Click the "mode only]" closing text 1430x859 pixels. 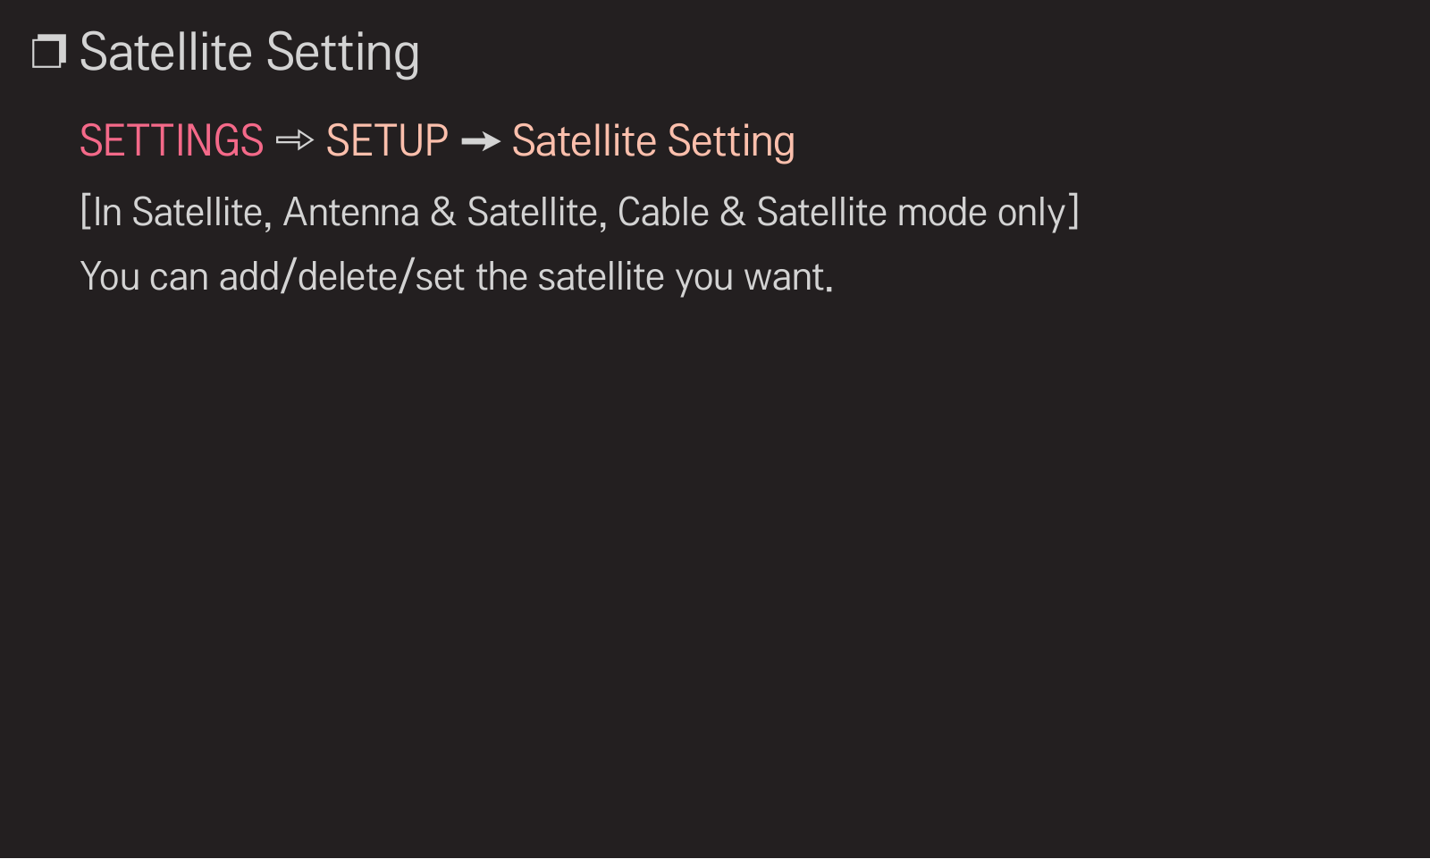988,213
